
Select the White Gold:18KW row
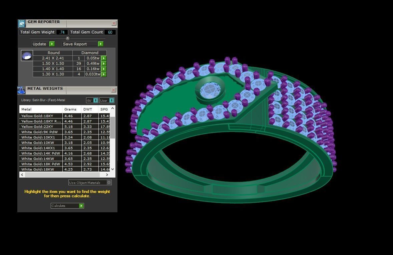tap(65, 169)
